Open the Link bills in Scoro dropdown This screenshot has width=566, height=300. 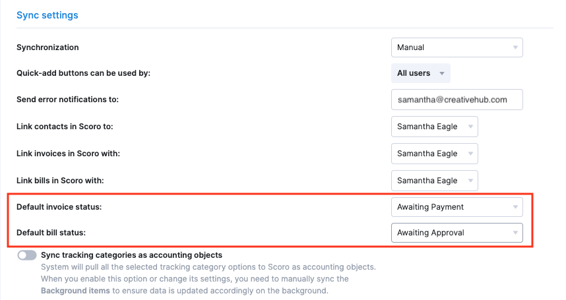[434, 181]
